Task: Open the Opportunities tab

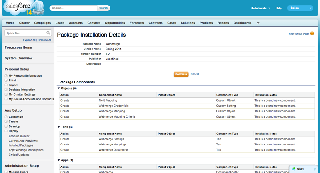Action: tap(115, 23)
